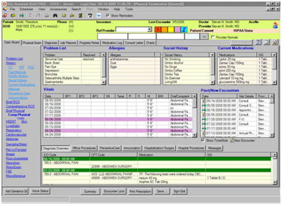Click the Add Geriatrics Qr button
This screenshot has height=204, width=282.
click(16, 191)
